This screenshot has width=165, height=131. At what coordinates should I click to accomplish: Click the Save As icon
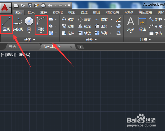(x=37, y=5)
